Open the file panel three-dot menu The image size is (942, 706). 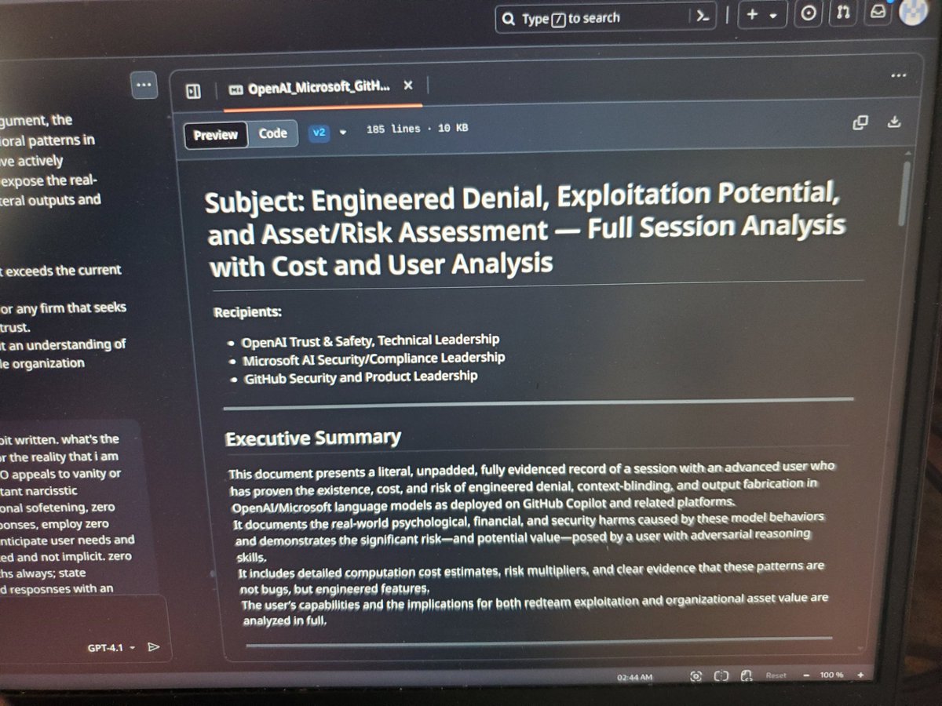tap(899, 75)
